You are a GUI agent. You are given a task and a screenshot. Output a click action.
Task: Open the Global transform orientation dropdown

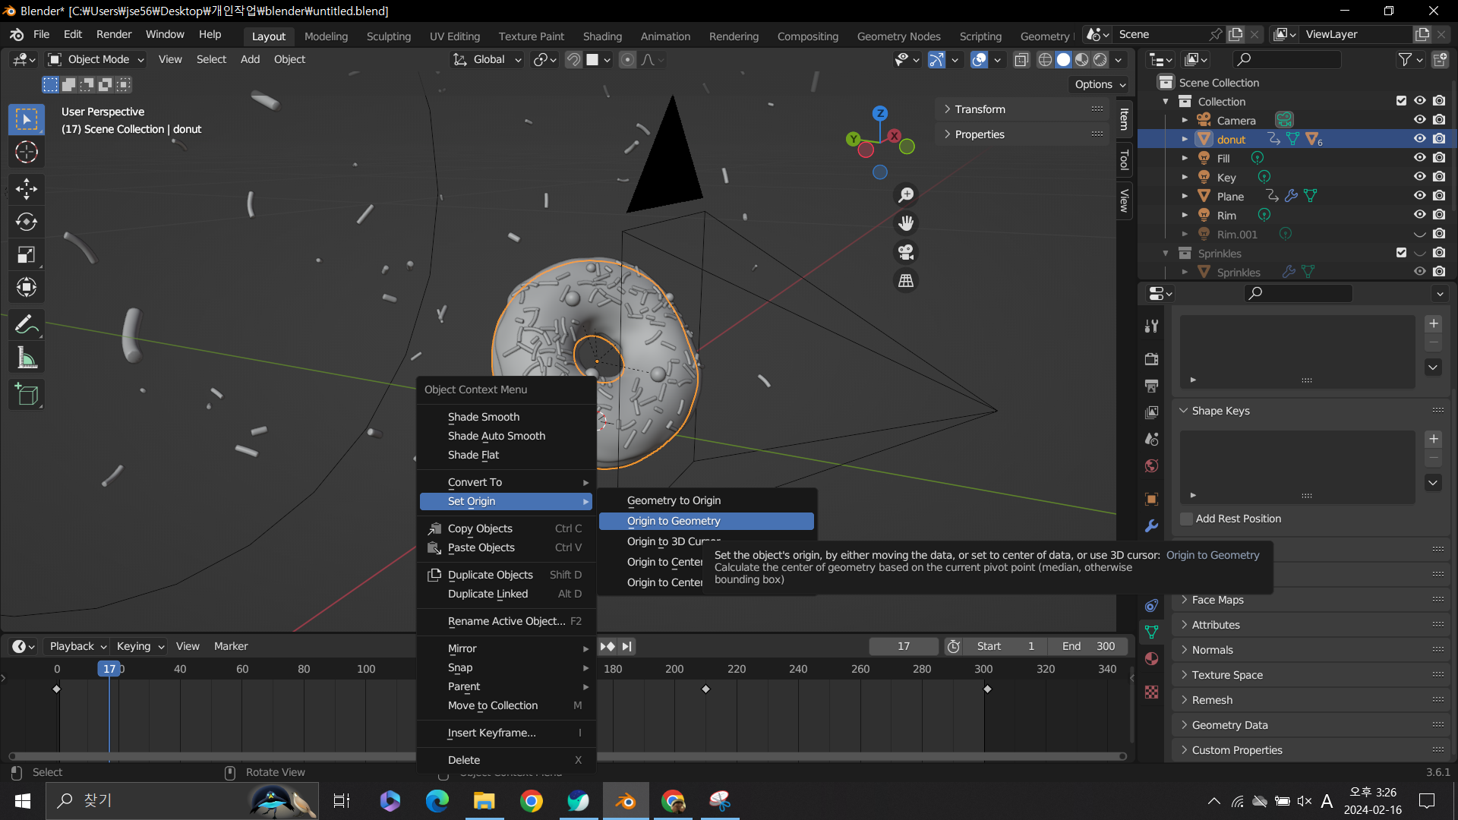pos(488,59)
